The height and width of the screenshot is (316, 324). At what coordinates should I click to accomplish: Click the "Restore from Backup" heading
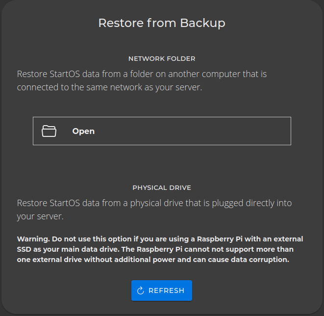[162, 23]
